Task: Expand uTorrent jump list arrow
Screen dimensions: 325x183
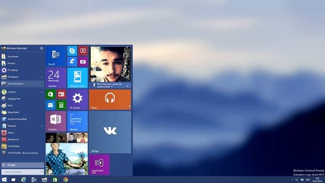Action: (x=42, y=92)
